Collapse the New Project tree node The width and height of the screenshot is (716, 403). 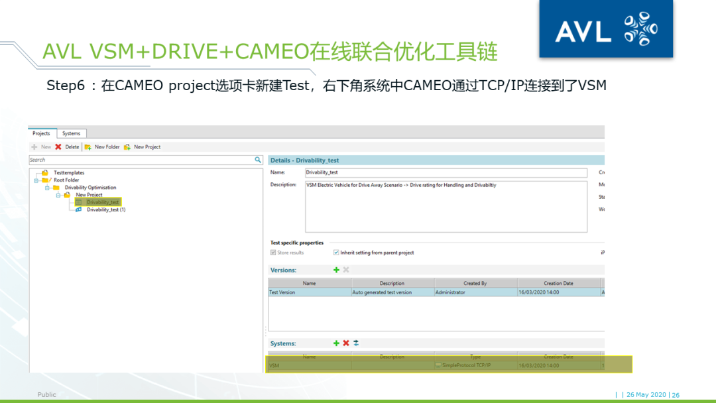pyautogui.click(x=57, y=195)
